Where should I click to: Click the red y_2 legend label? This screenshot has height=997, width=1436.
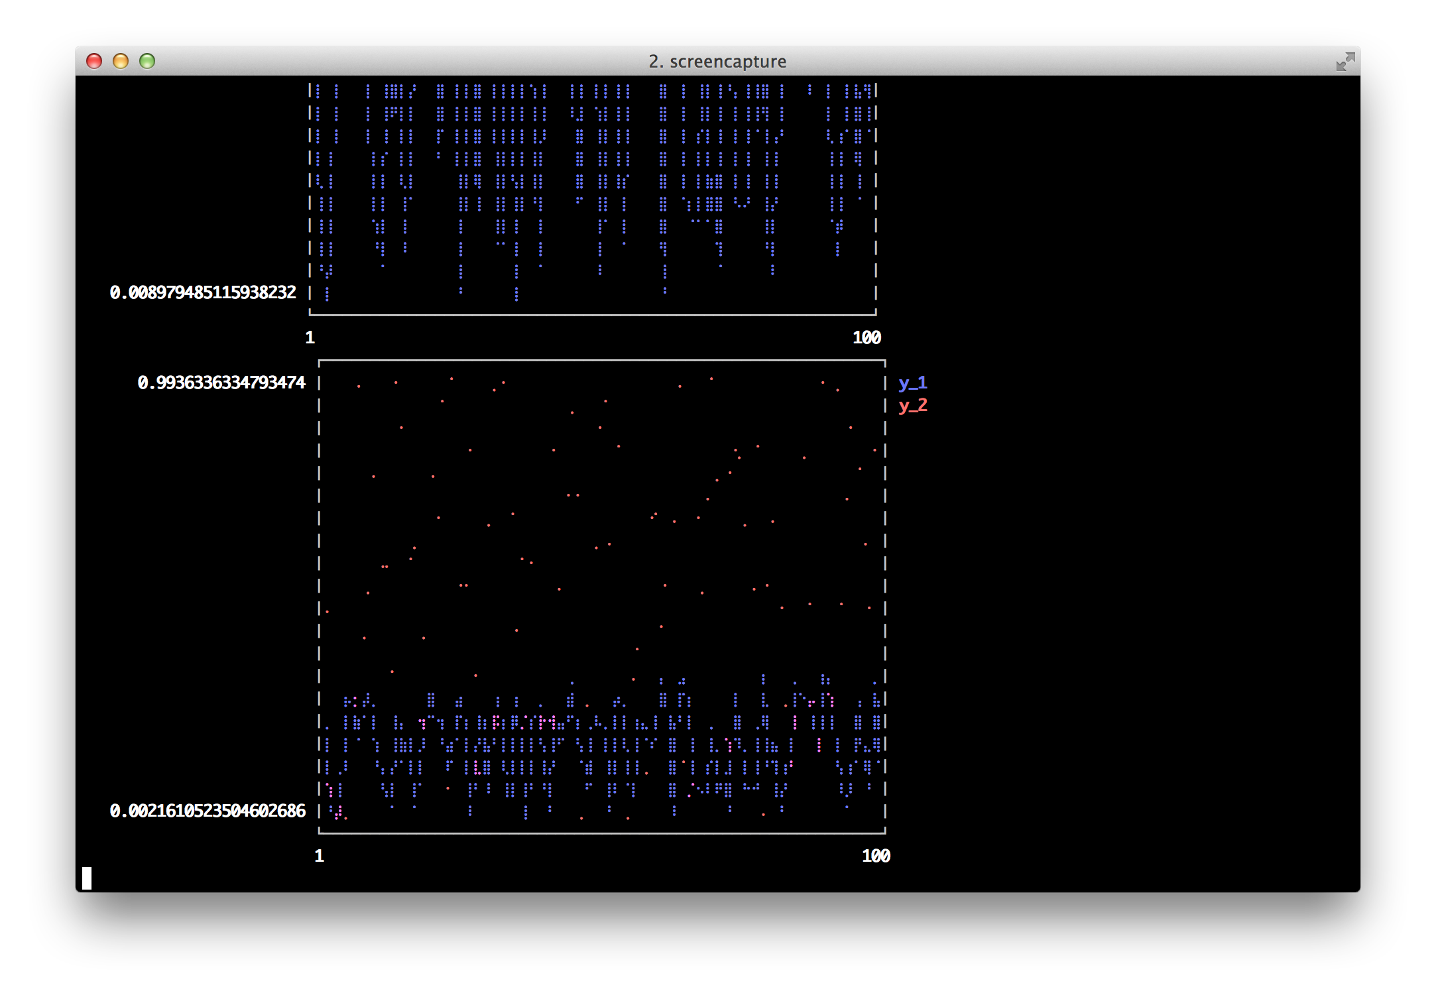tap(912, 405)
